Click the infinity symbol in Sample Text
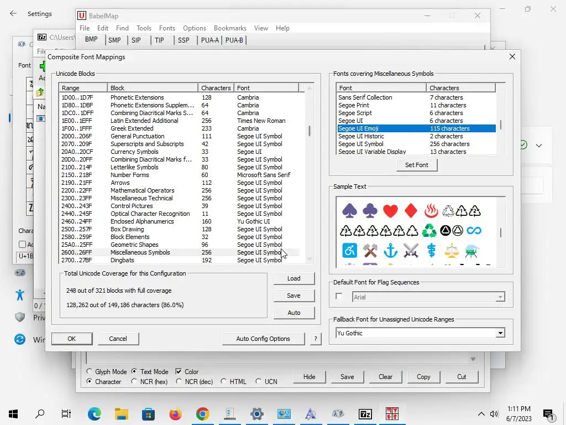566x425 pixels. click(474, 231)
